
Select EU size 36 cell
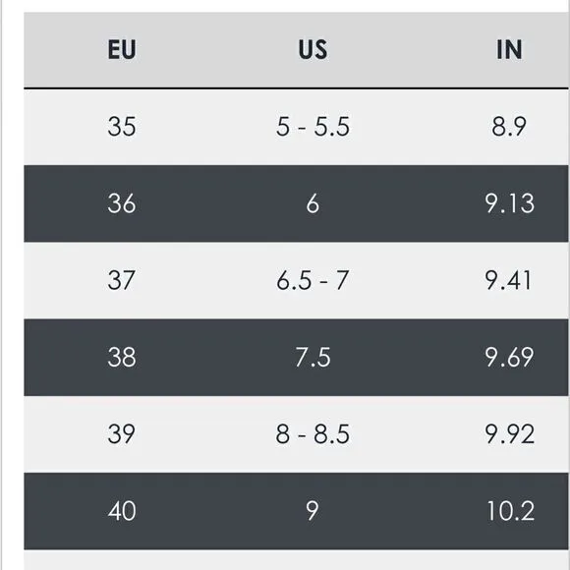[x=122, y=203]
